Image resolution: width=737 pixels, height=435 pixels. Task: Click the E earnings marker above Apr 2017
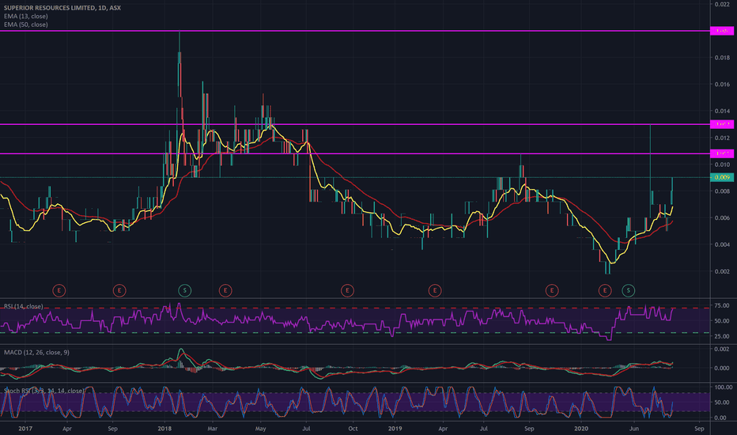tap(59, 290)
